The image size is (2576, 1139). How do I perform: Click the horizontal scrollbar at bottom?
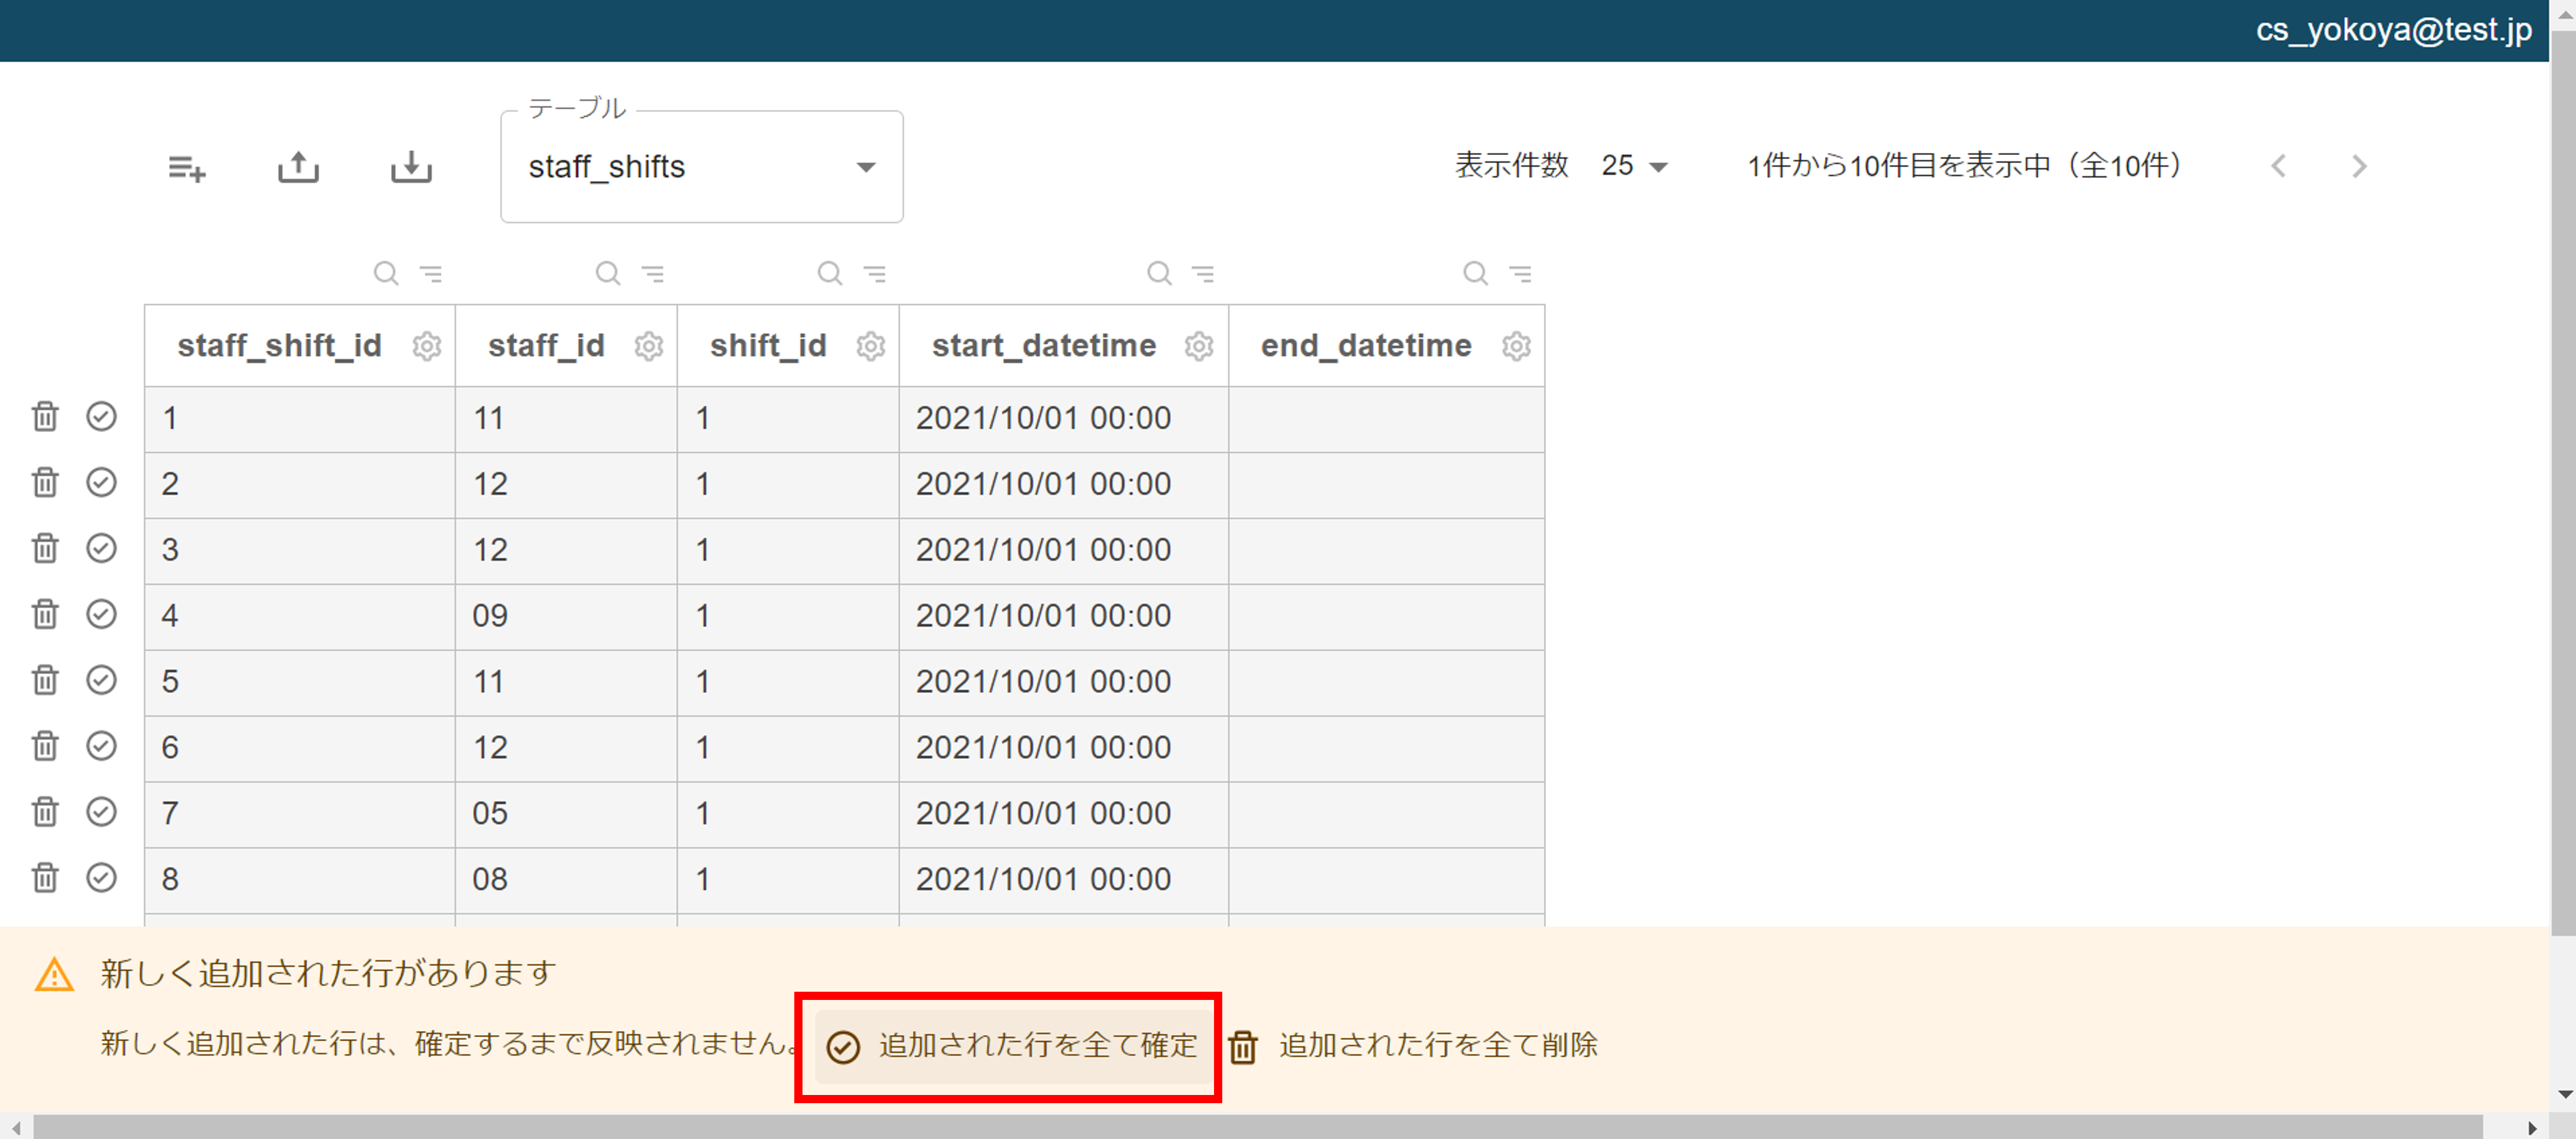pos(1258,1127)
